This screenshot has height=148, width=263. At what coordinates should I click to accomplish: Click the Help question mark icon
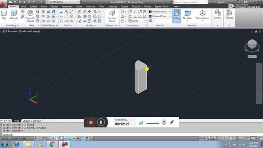[245, 2]
